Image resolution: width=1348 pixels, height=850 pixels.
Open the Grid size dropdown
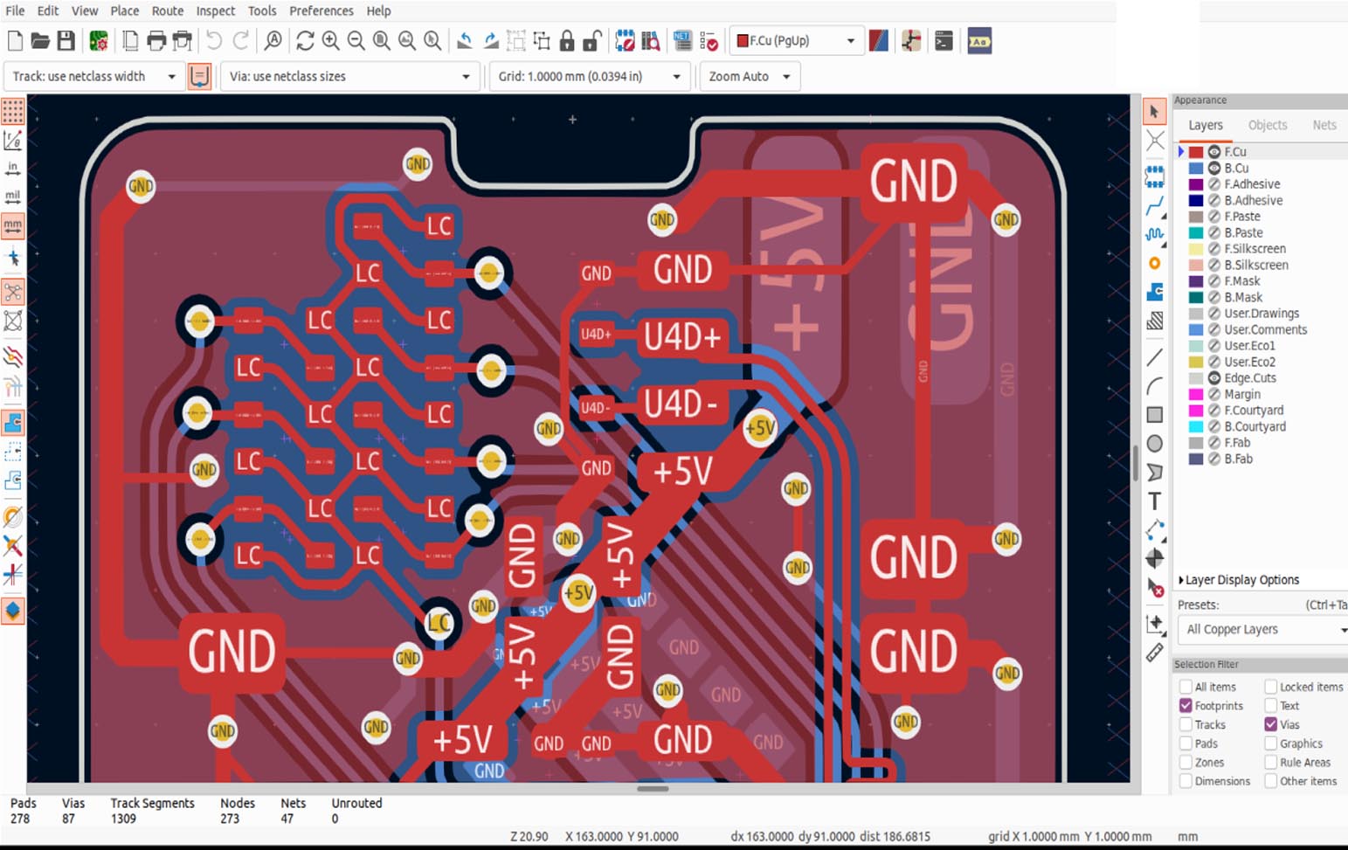(590, 77)
